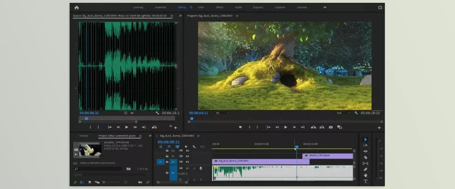Screen dimensions: 455x189
Task: Open Program monitor button editor plus
Action: coord(379,128)
